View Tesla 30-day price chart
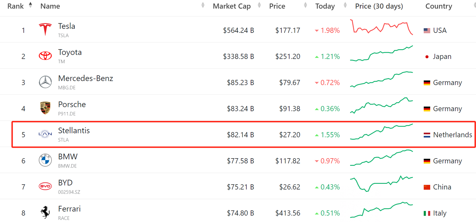The width and height of the screenshot is (476, 222). click(x=381, y=27)
